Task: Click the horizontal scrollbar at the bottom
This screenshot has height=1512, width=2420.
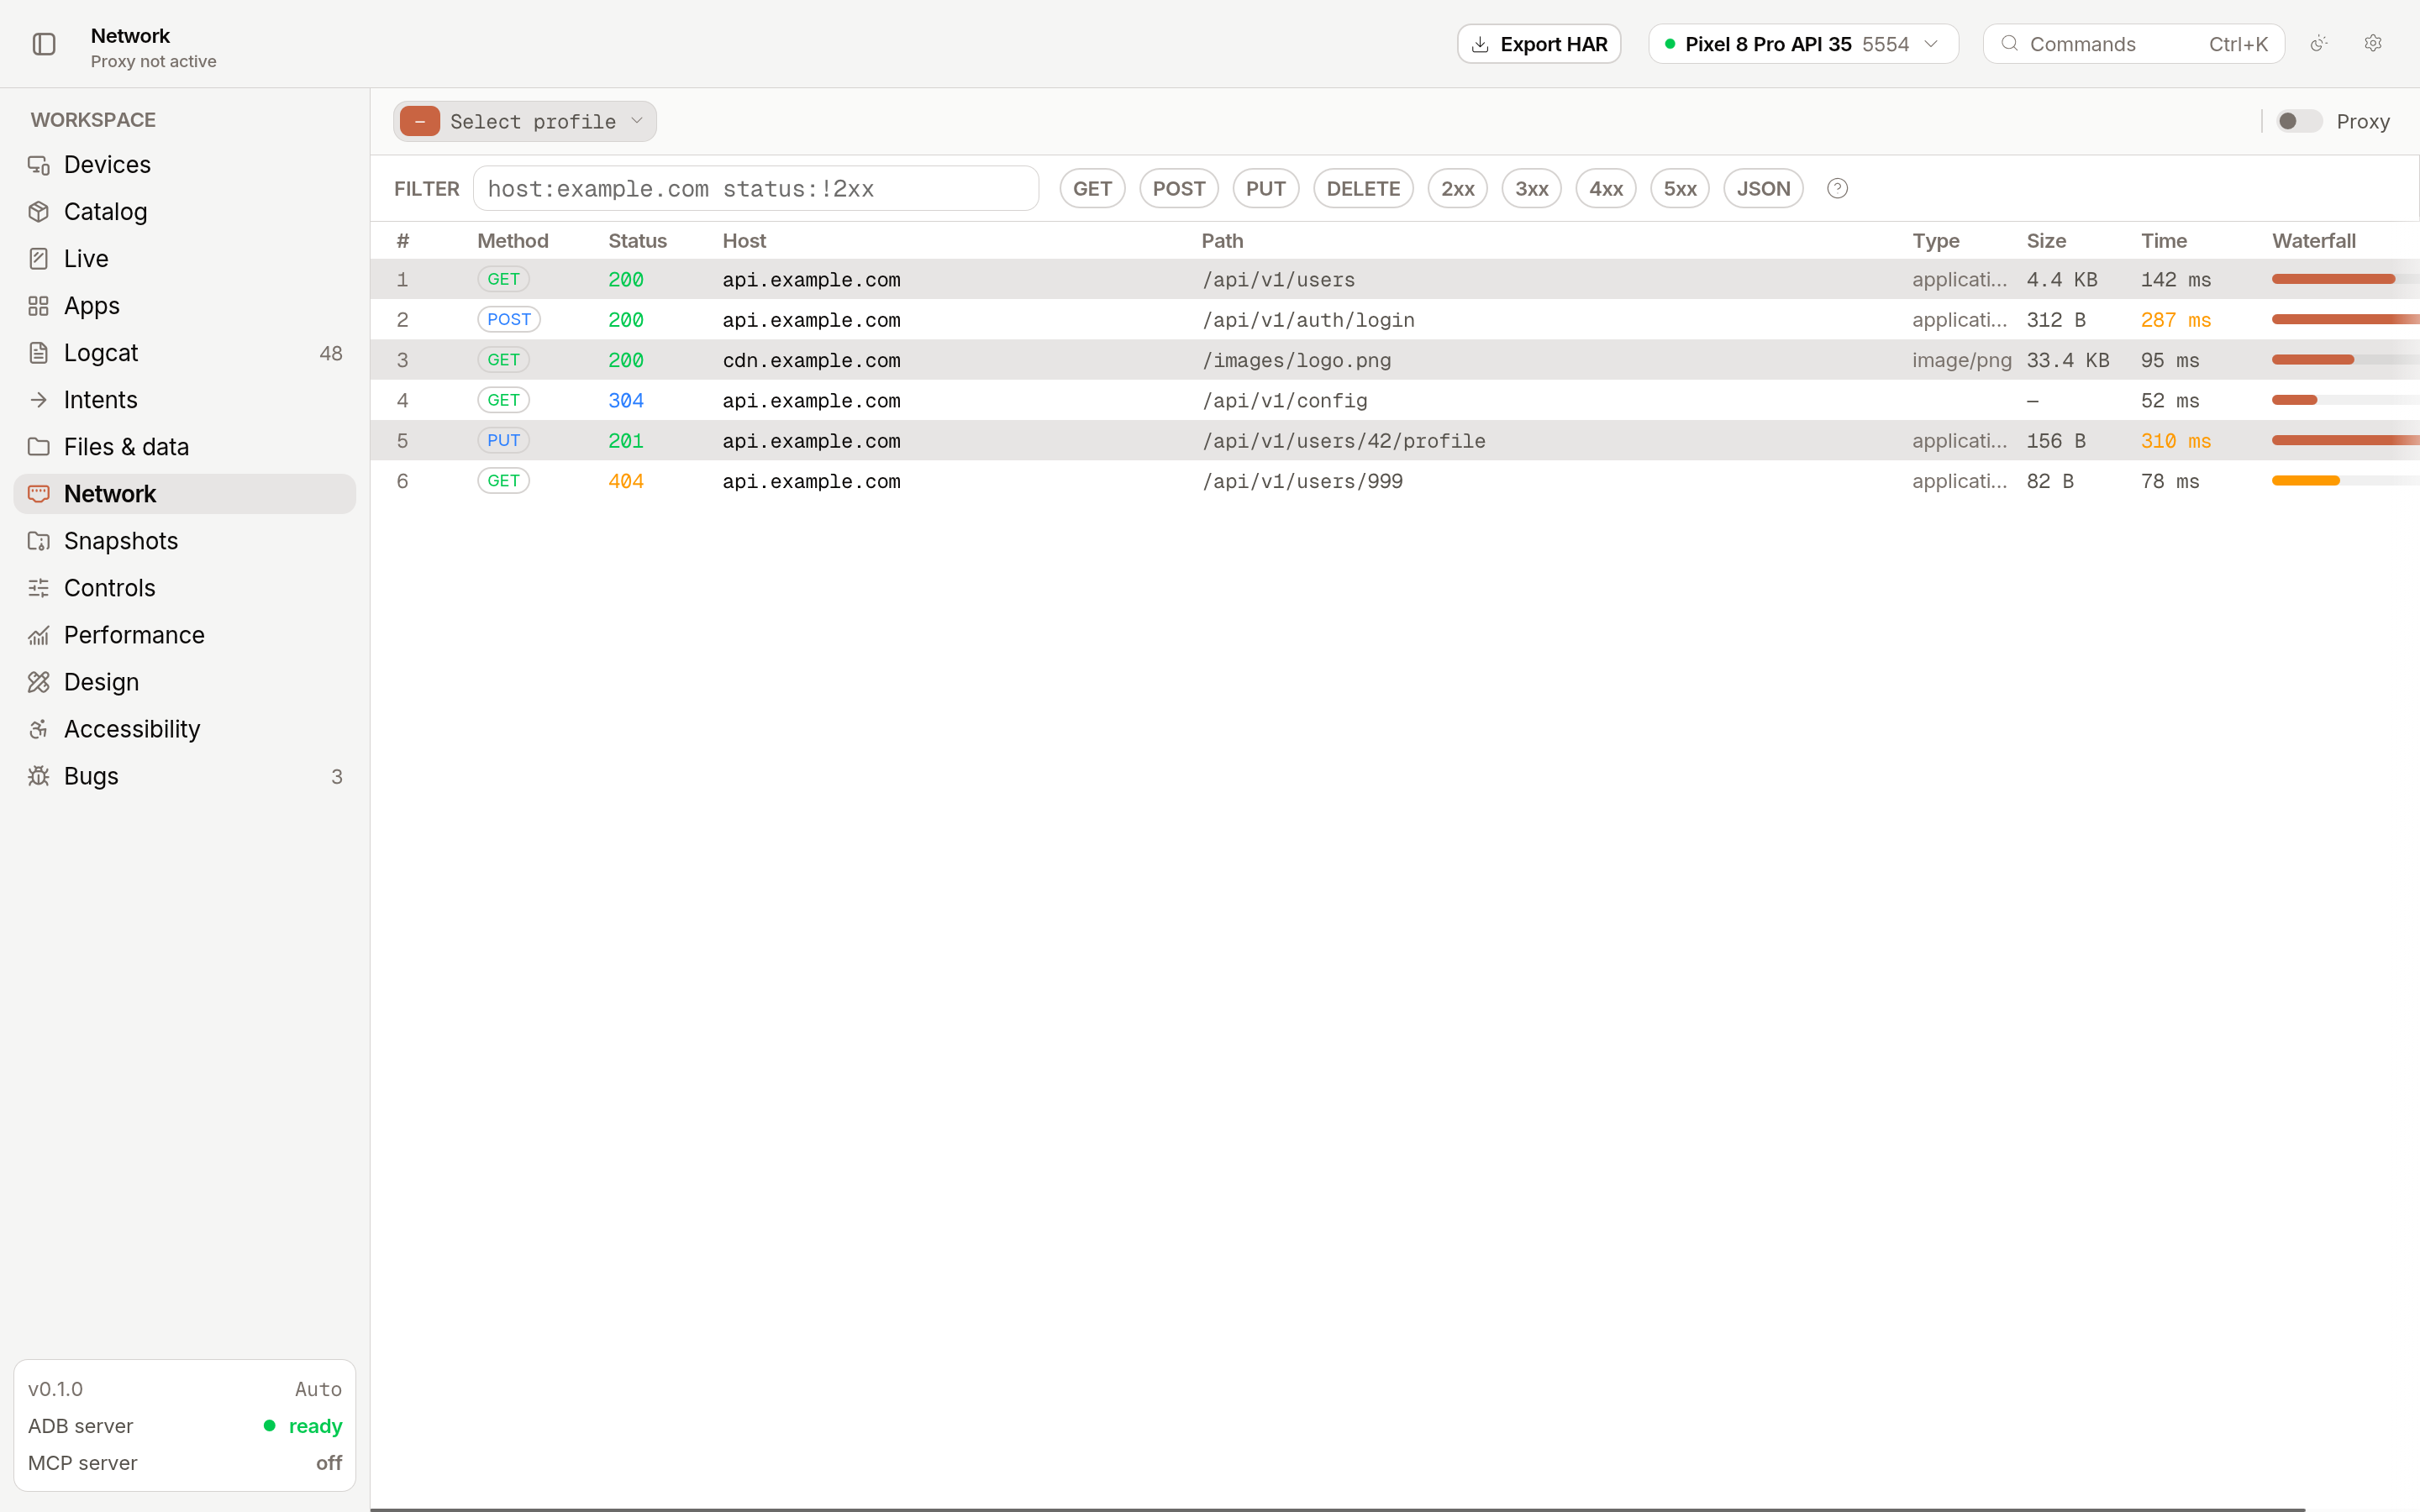Action: tap(1337, 1509)
